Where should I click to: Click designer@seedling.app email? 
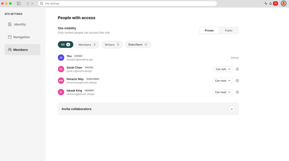point(80,59)
